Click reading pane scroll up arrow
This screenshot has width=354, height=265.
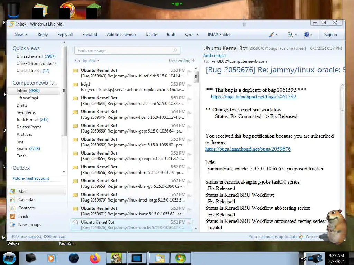tap(343, 85)
